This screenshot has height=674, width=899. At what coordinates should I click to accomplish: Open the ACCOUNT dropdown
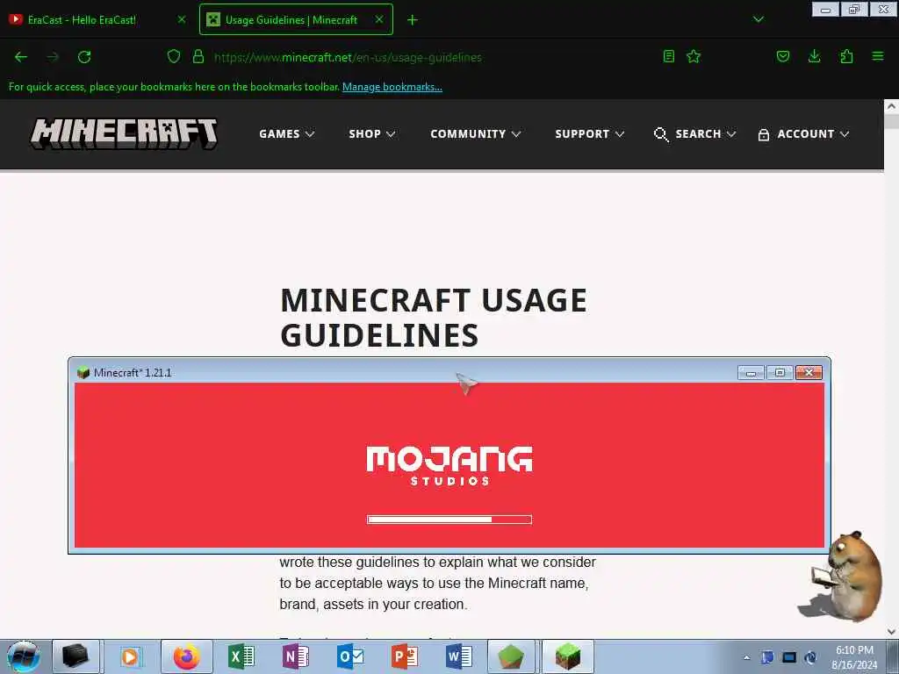(x=813, y=134)
